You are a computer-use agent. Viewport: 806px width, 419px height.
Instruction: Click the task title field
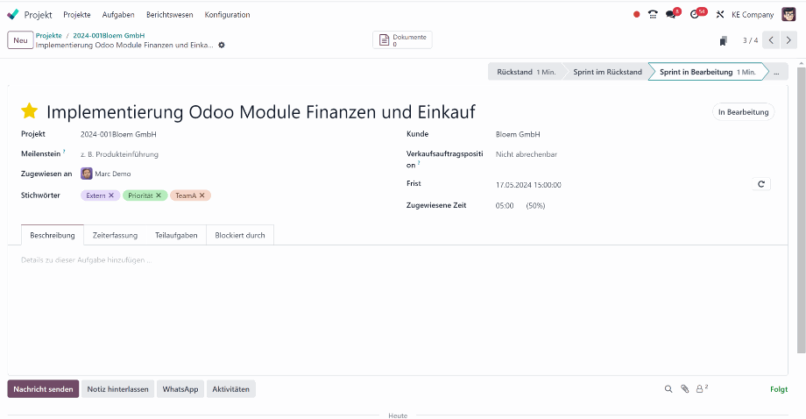[x=260, y=111]
